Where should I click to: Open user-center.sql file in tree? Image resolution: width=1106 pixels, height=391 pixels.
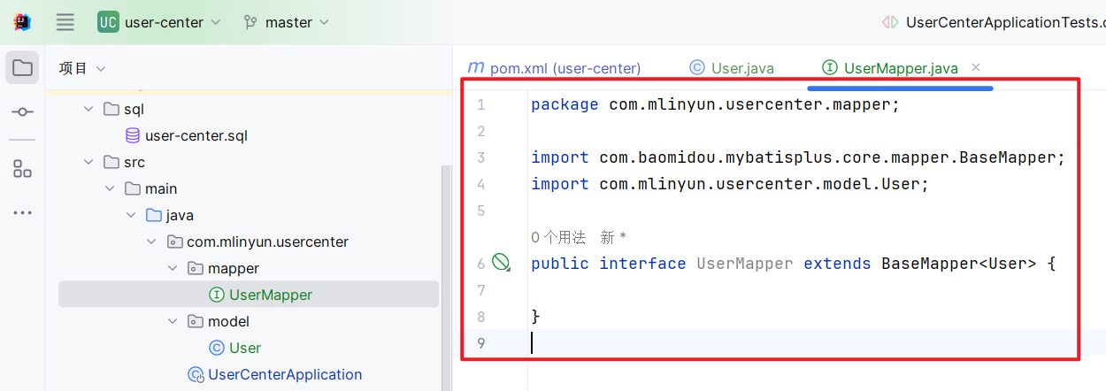196,135
